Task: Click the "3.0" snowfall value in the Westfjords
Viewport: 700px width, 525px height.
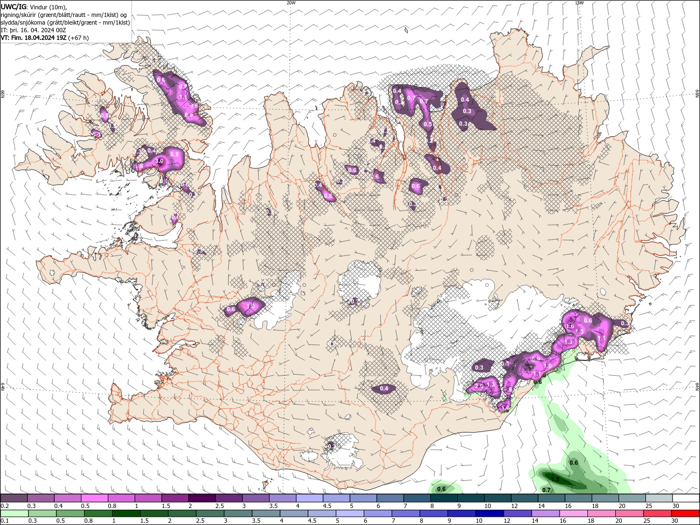Action: point(160,162)
